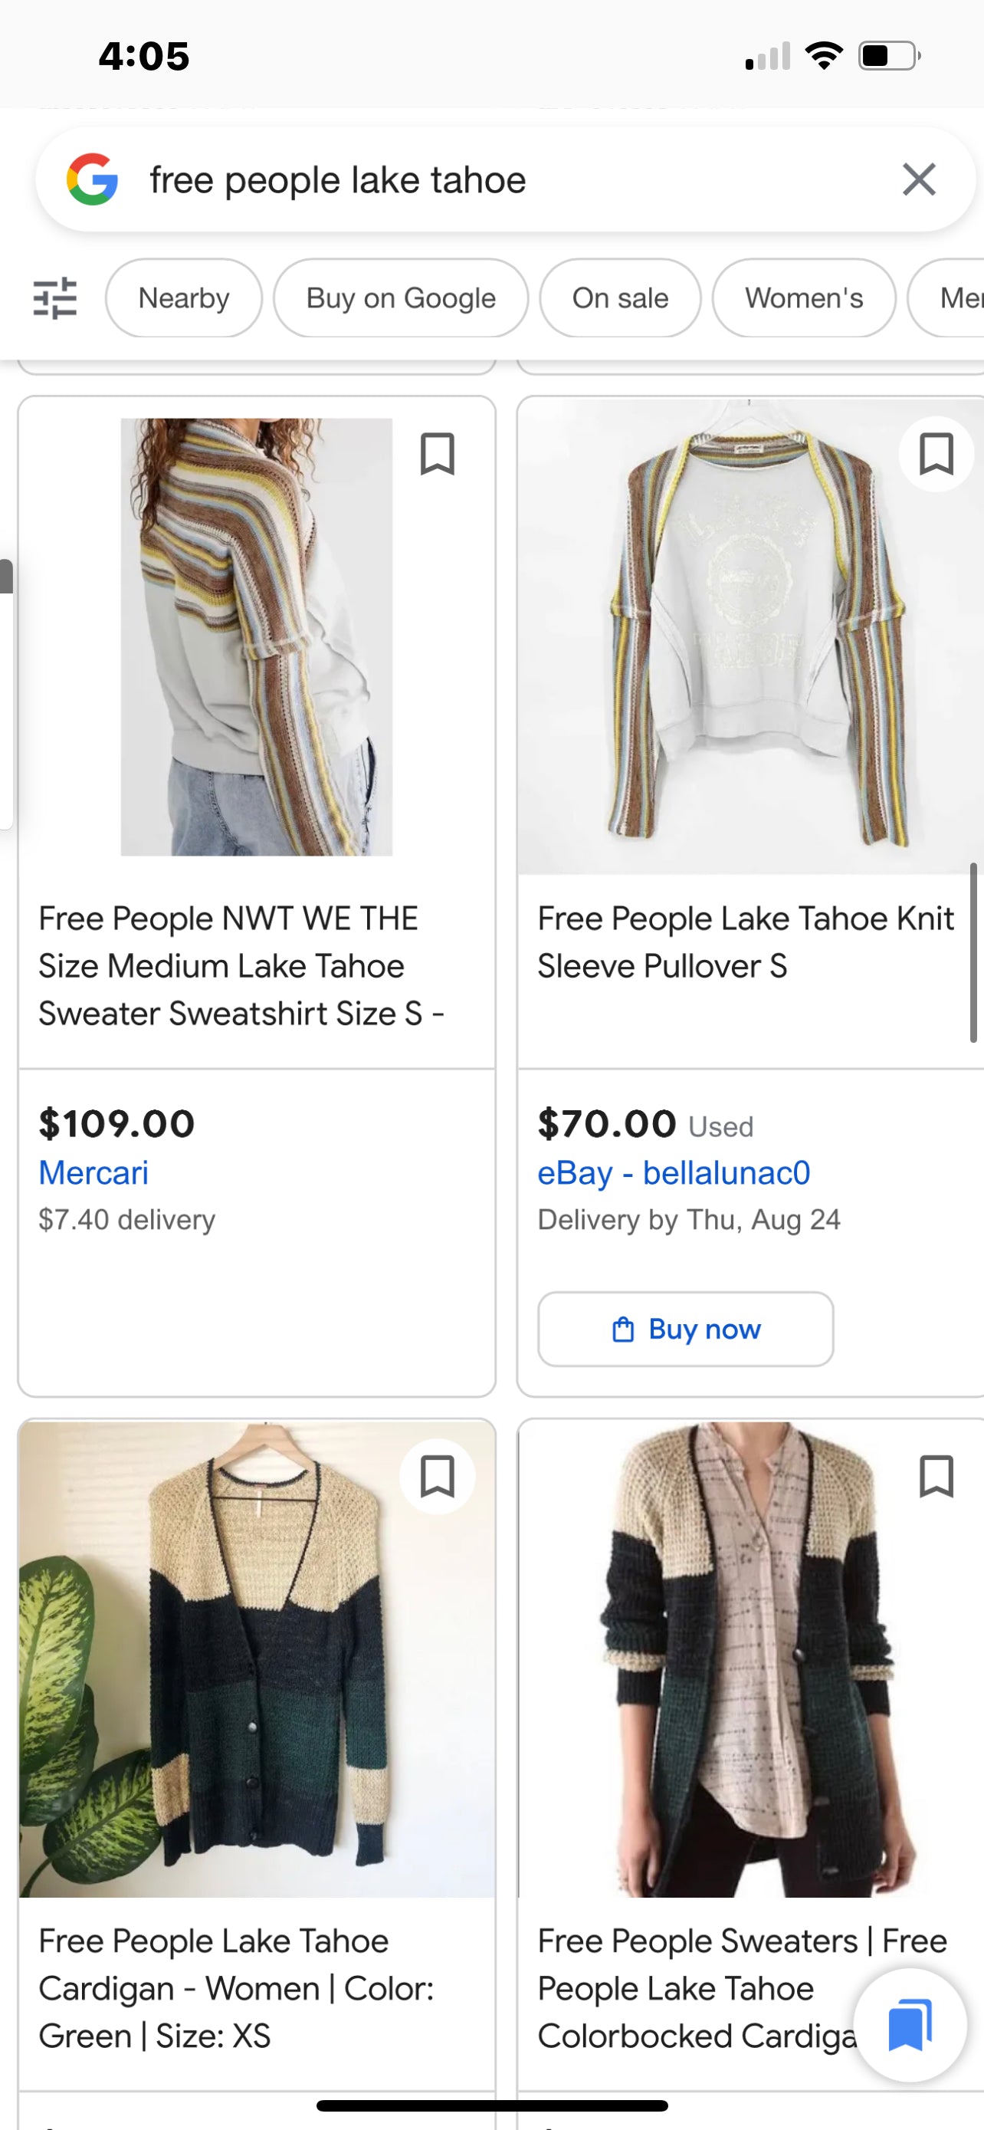The image size is (984, 2130).
Task: Open the filter settings icon
Action: pyautogui.click(x=54, y=297)
